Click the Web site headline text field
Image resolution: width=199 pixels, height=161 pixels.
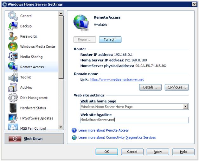(x=134, y=120)
